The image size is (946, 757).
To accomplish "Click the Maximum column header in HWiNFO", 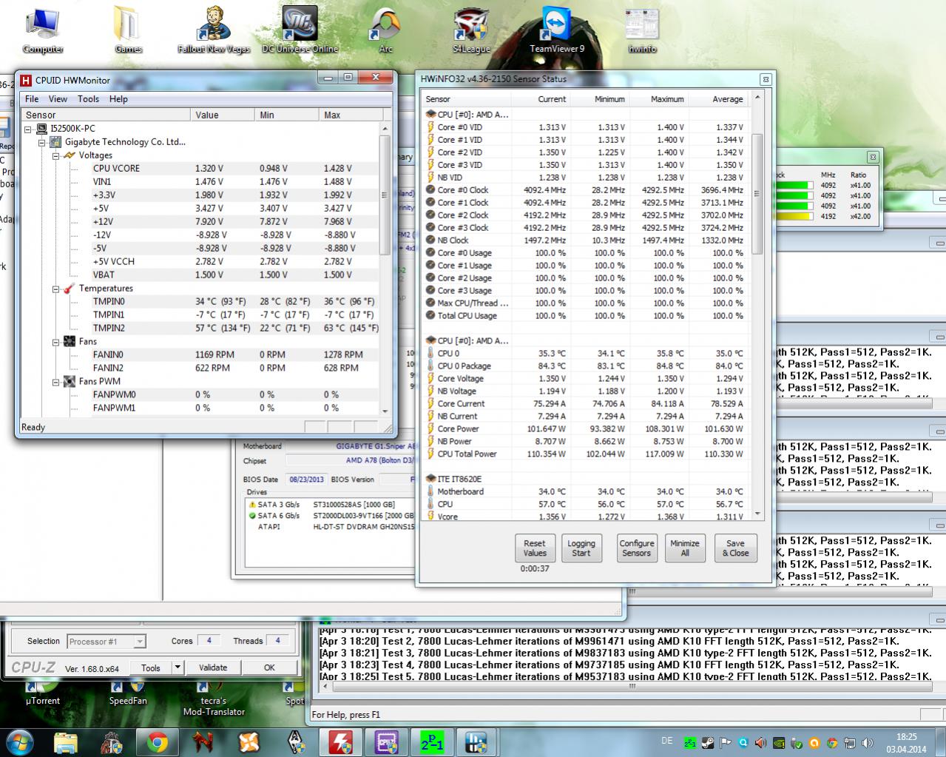I will (x=660, y=98).
